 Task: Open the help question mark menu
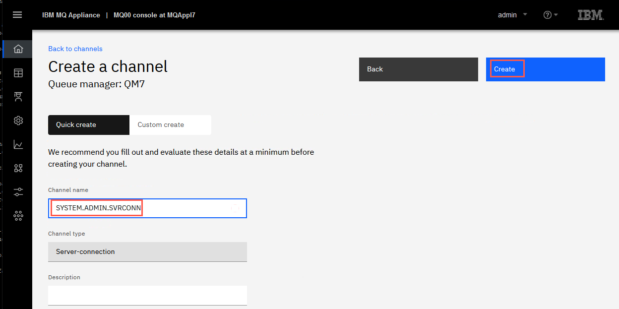[551, 15]
